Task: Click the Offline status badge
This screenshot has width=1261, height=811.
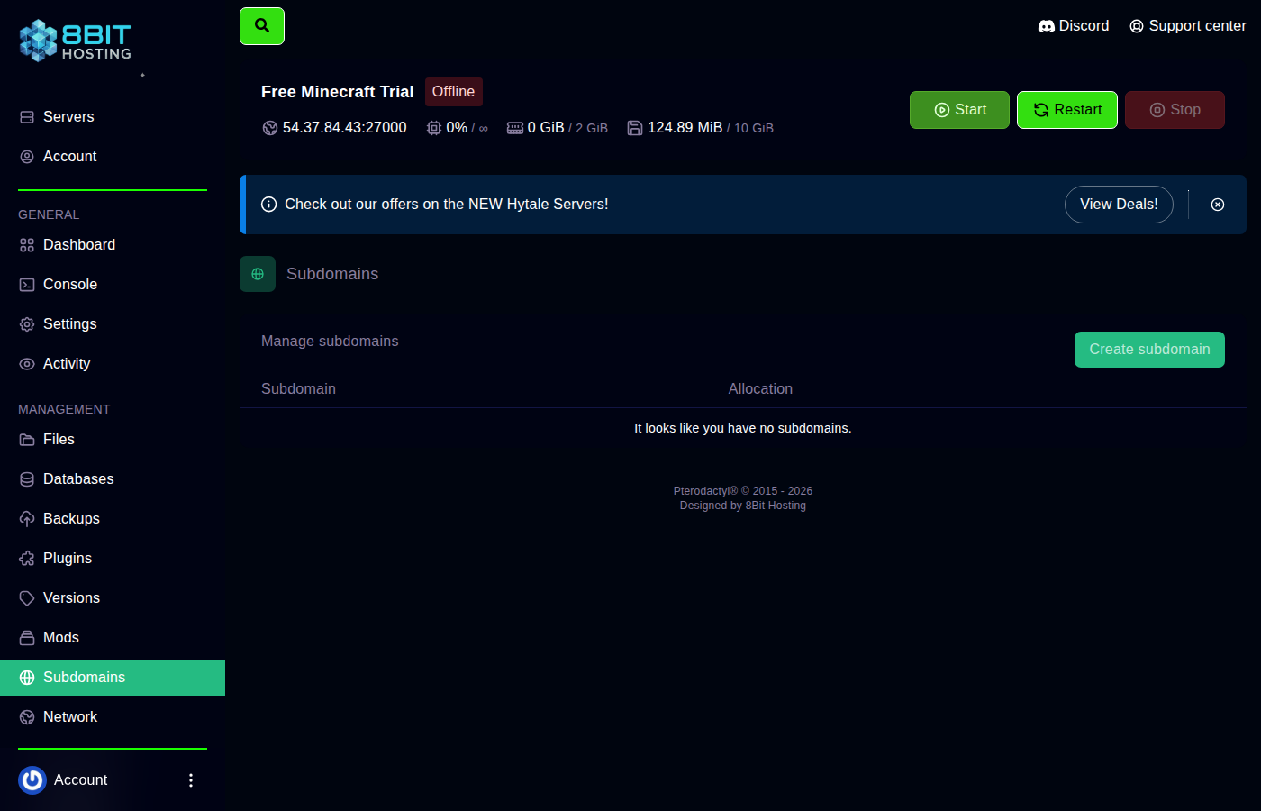Action: [x=453, y=92]
